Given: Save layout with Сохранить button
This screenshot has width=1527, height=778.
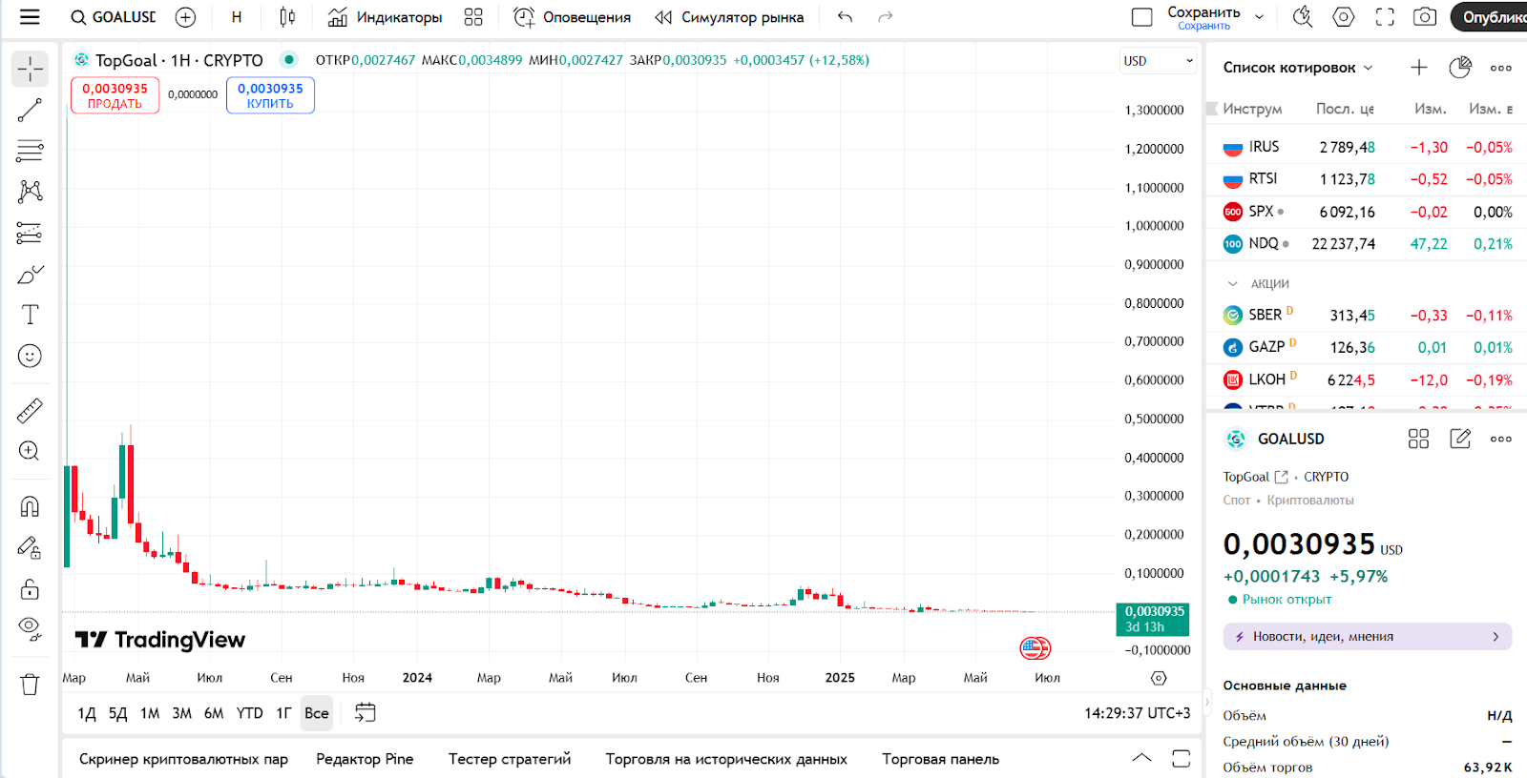Looking at the screenshot, I should click(x=1203, y=17).
